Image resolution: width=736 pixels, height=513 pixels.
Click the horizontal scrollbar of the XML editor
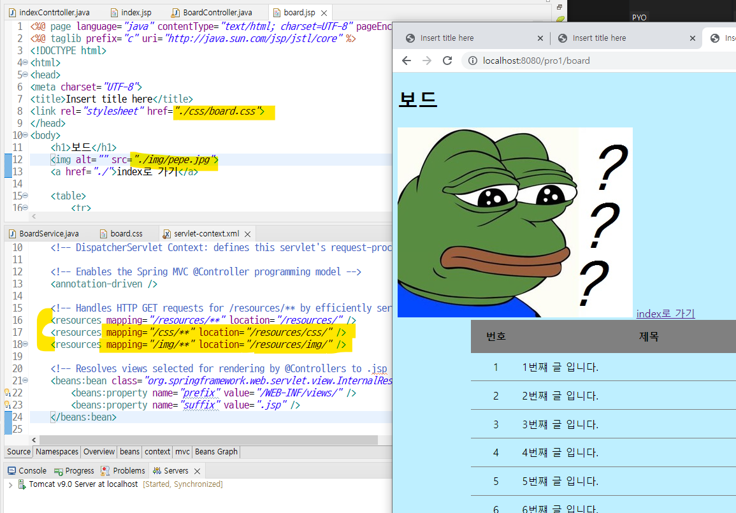coord(209,440)
